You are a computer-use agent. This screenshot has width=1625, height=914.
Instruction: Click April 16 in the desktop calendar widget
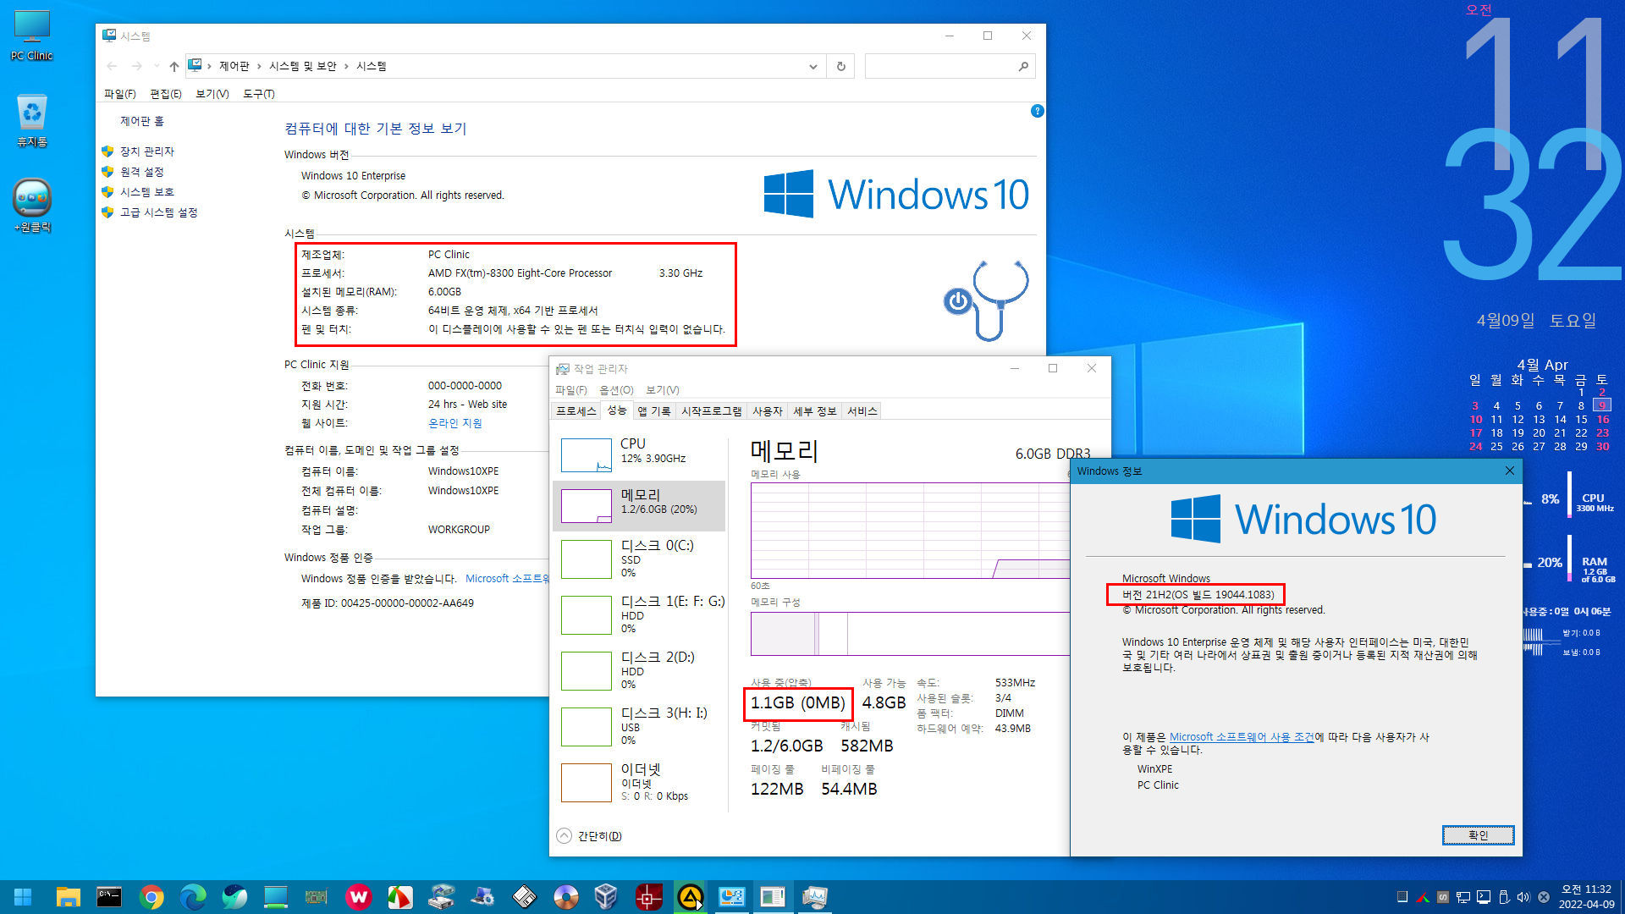pyautogui.click(x=1603, y=419)
